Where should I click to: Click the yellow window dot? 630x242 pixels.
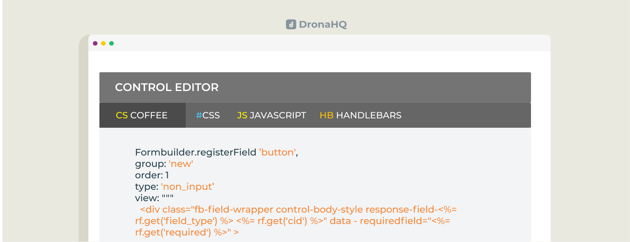click(103, 43)
